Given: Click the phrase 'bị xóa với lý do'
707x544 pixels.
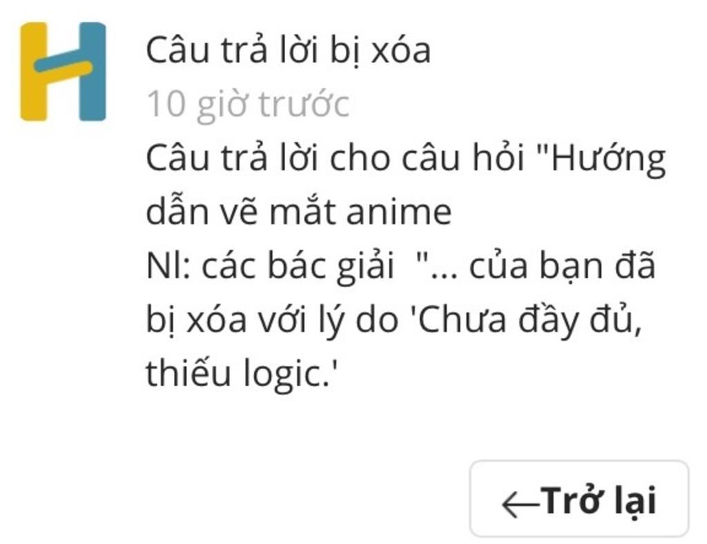Looking at the screenshot, I should 272,321.
